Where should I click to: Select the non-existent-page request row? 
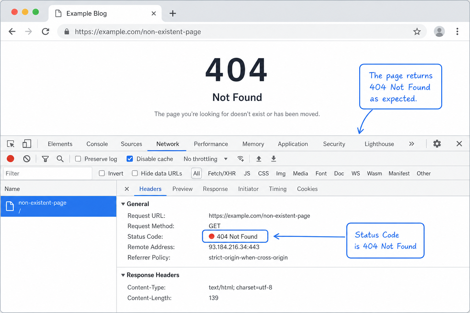pyautogui.click(x=58, y=206)
